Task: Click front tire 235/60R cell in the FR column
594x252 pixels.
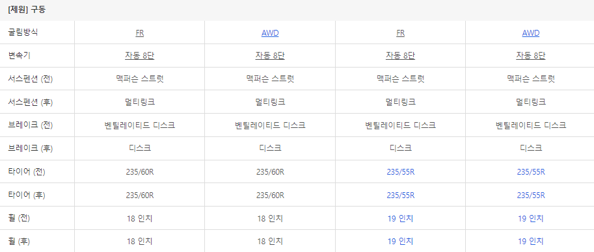Action: [x=140, y=172]
